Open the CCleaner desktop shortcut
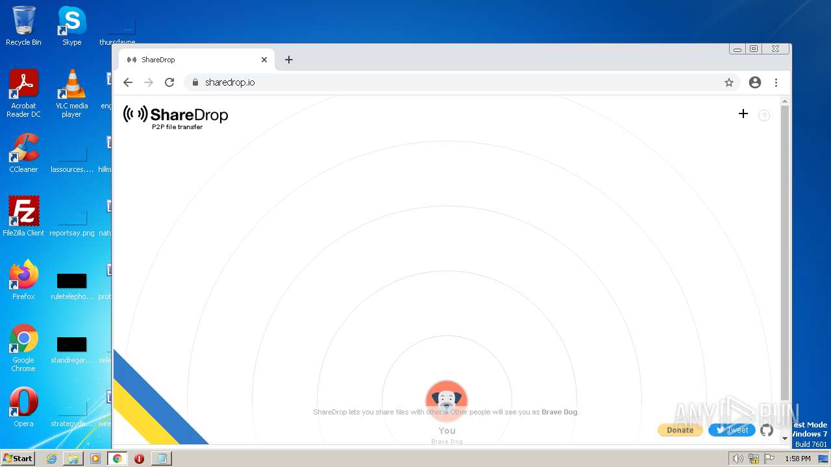 click(x=23, y=153)
